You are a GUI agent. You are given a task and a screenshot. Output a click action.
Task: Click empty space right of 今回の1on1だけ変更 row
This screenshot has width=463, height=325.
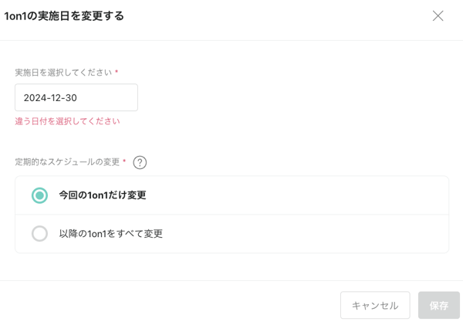(309, 195)
